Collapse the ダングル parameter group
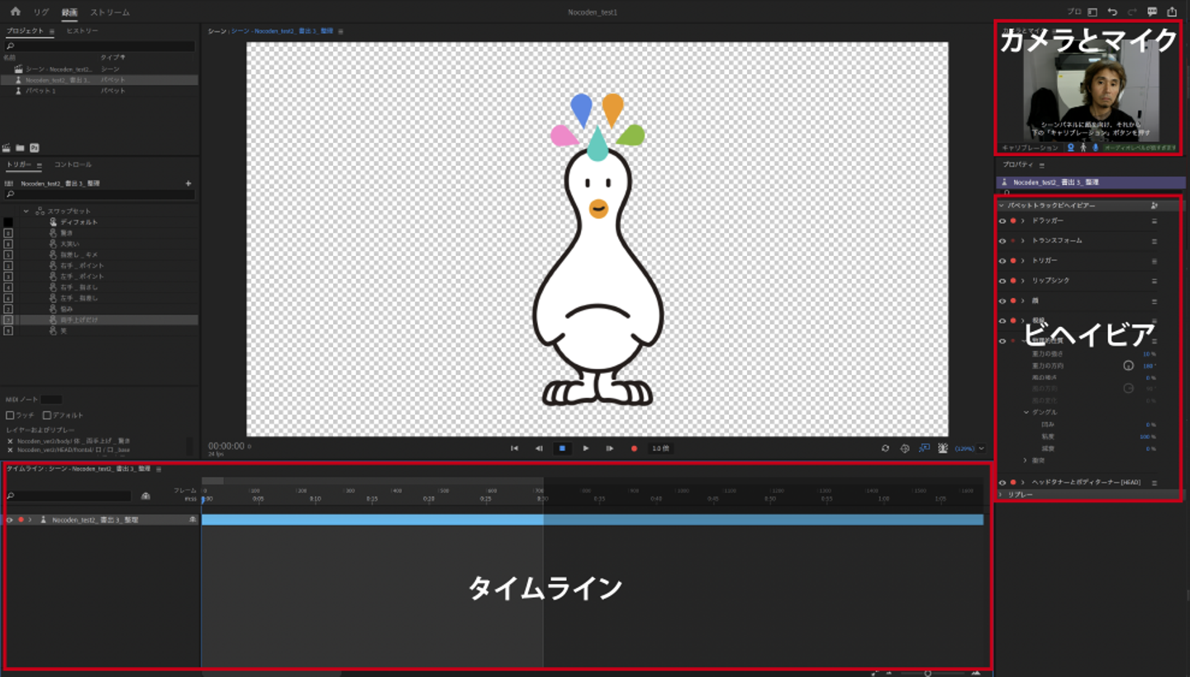This screenshot has height=677, width=1190. tap(1026, 412)
